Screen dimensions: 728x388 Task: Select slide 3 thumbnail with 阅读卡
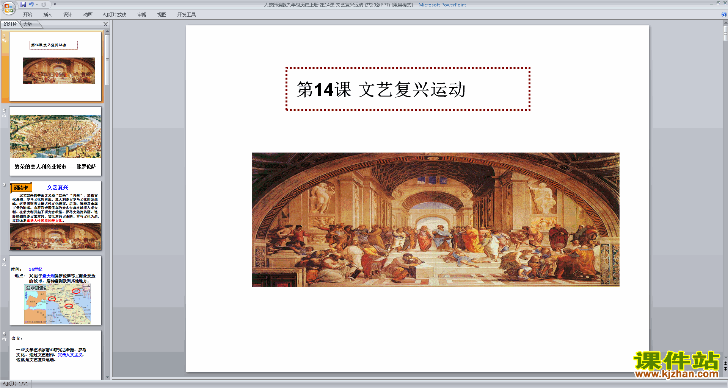pyautogui.click(x=55, y=216)
